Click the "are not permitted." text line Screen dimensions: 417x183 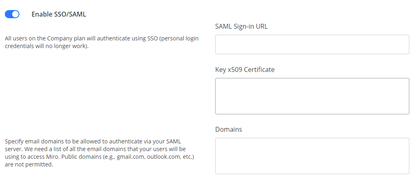pos(29,164)
